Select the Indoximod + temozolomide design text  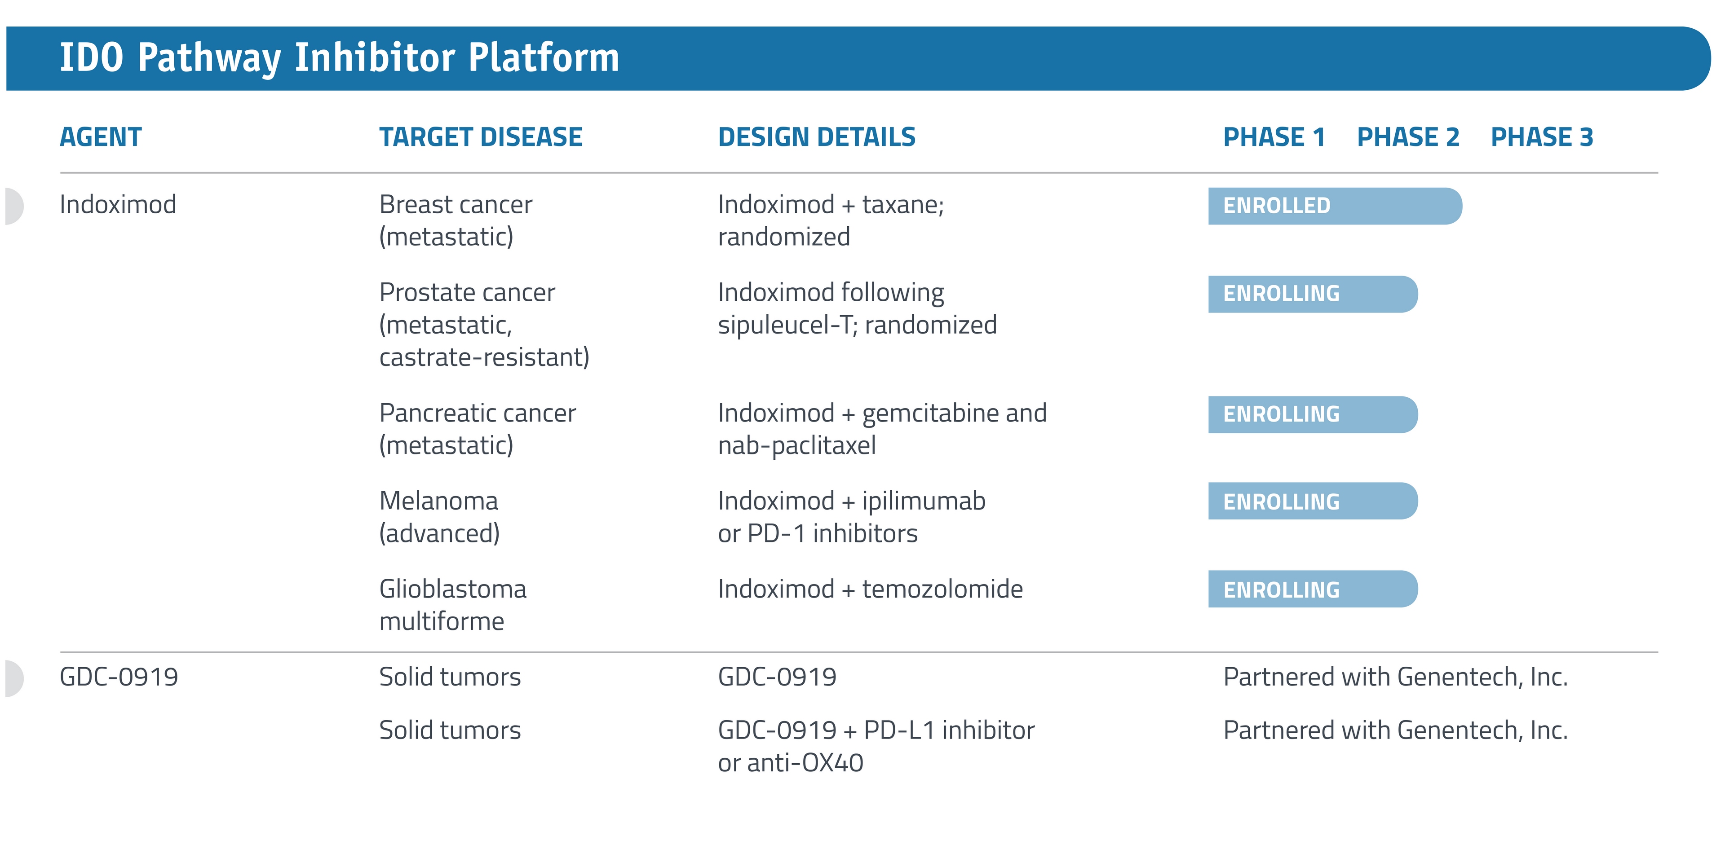[870, 590]
